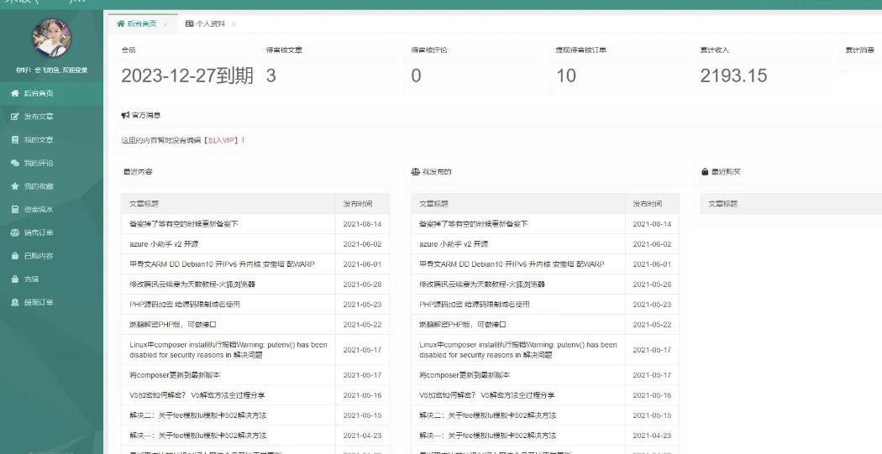Image resolution: width=882 pixels, height=454 pixels.
Task: Click the 提现待审核订单 count showing 10
Action: tap(565, 76)
